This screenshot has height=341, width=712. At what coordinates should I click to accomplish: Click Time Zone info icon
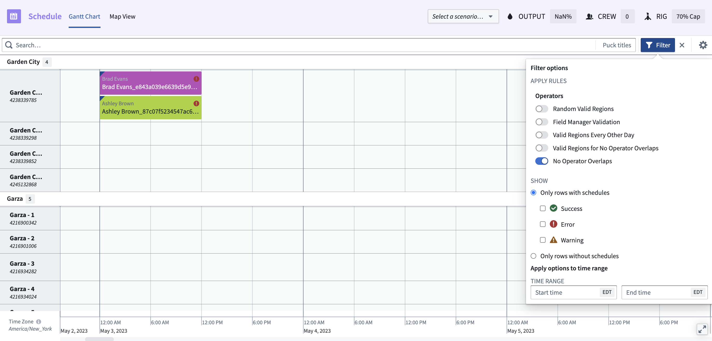[39, 321]
